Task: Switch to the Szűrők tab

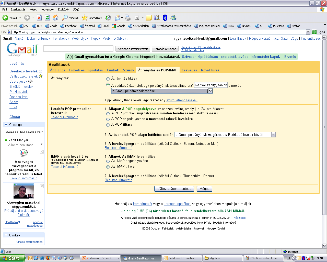Action: (x=129, y=70)
